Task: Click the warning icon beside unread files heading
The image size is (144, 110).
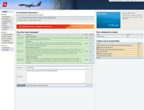Action: click(97, 41)
